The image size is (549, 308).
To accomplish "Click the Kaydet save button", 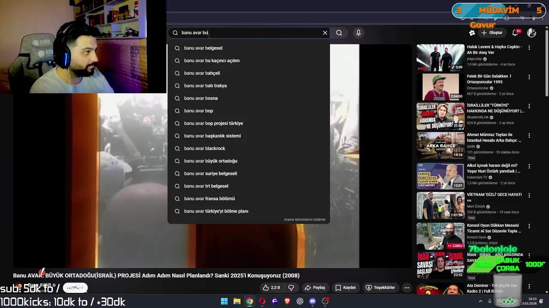I will point(346,288).
